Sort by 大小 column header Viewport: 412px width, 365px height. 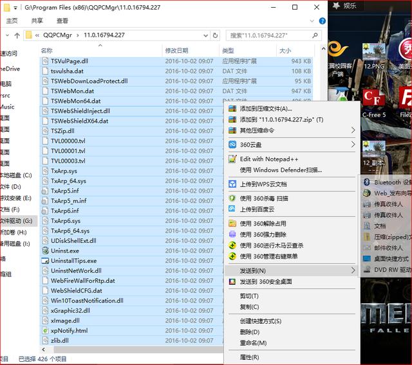tap(285, 51)
